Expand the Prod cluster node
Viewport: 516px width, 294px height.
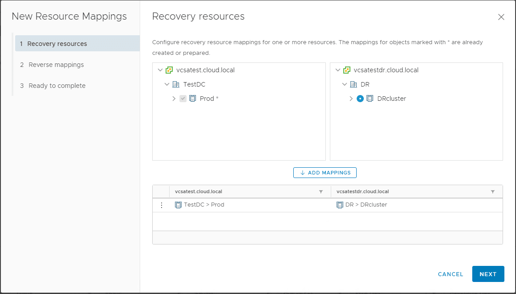(x=174, y=99)
